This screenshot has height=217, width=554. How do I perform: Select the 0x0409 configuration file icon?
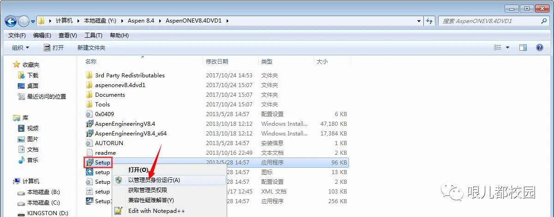[90, 114]
